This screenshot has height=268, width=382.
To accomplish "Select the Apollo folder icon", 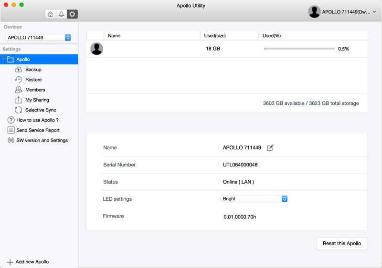I will coord(11,59).
